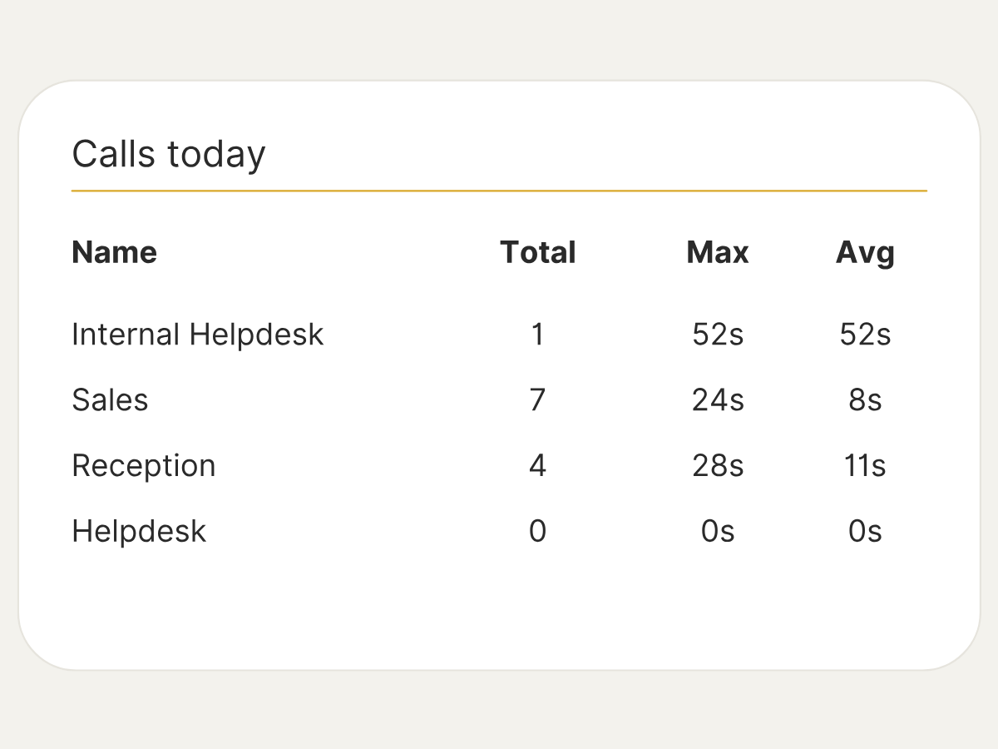Click Reception max wait value 28s
The height and width of the screenshot is (749, 998).
pyautogui.click(x=718, y=465)
